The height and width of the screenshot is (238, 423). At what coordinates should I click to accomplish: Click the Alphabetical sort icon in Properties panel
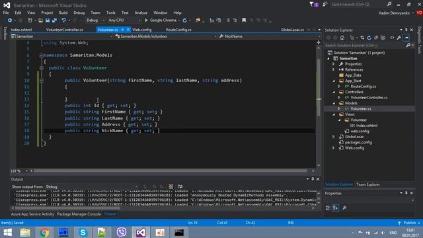point(335,208)
